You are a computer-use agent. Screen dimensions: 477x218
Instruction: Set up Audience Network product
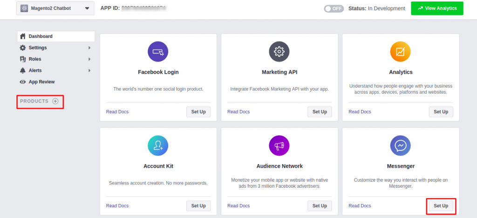[x=320, y=206]
